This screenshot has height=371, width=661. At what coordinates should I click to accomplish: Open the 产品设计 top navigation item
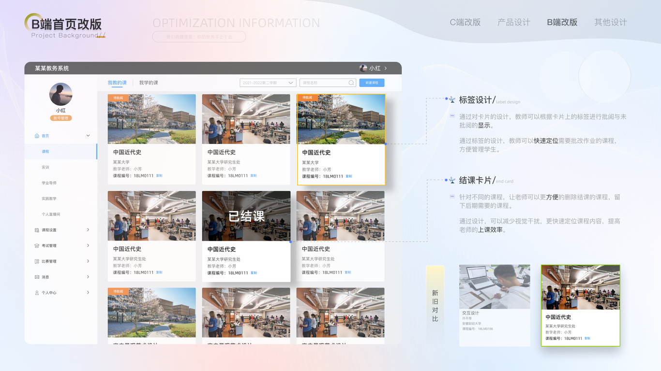coord(514,22)
